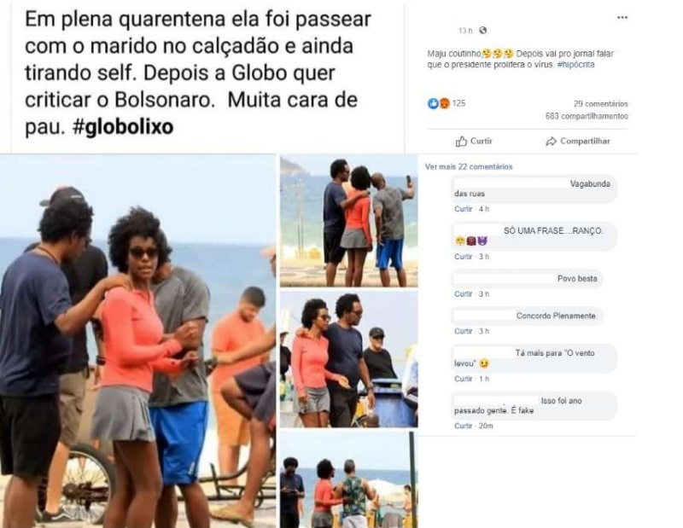Open the #hipócrita hashtag link

pyautogui.click(x=575, y=65)
